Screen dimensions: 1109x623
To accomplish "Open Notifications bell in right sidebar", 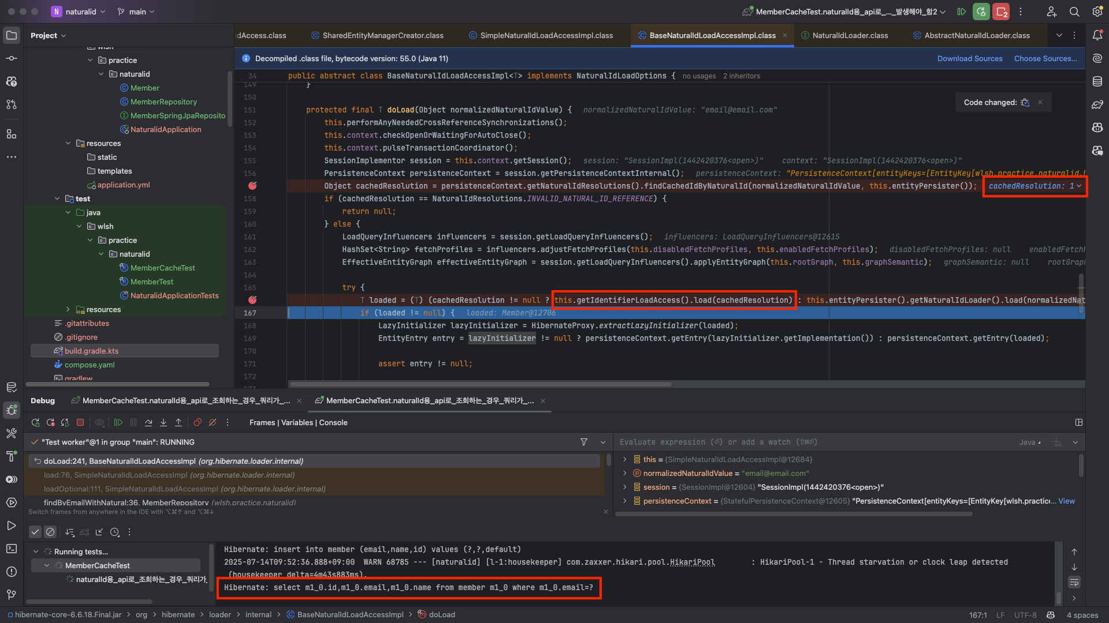I will [x=1097, y=35].
